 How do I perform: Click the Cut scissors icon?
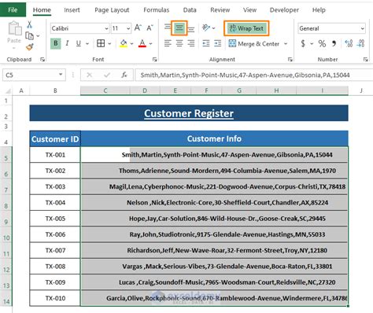pos(29,25)
